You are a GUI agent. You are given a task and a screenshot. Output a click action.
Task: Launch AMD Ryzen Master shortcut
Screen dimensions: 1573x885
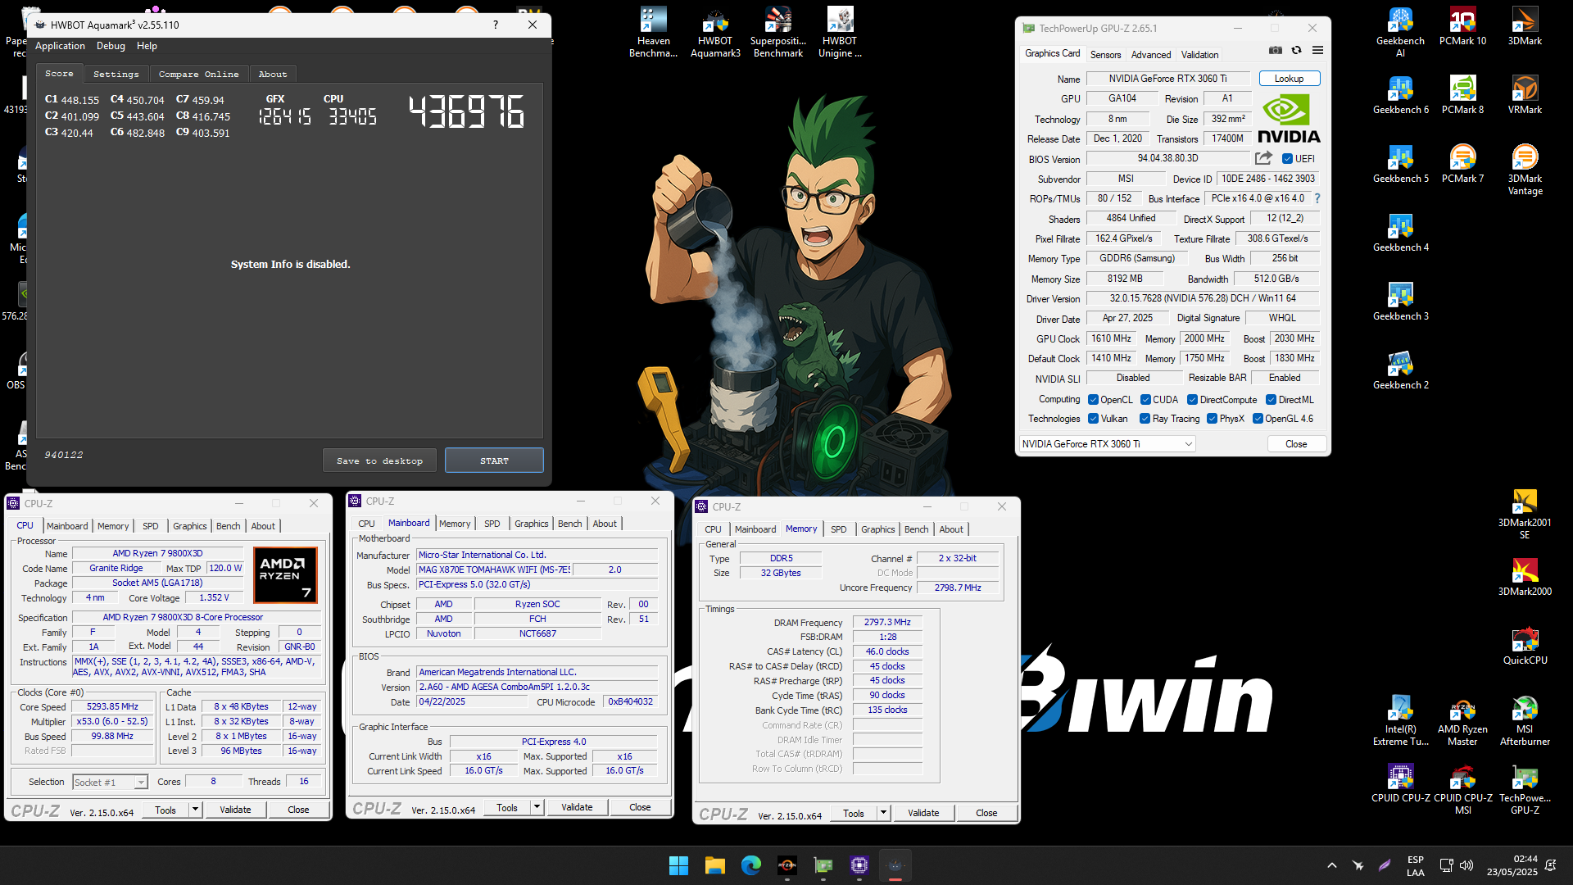coord(1462,720)
